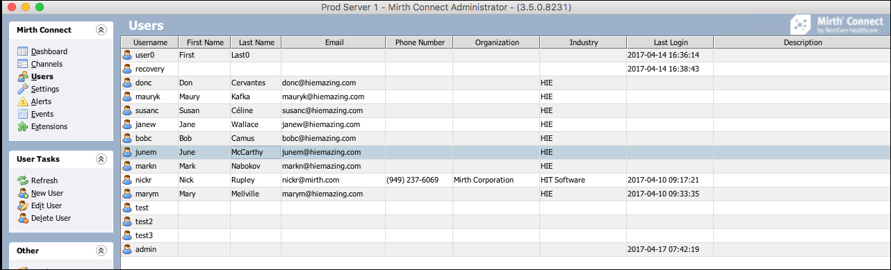Sort by Username column header
891x270 pixels.
[x=150, y=42]
